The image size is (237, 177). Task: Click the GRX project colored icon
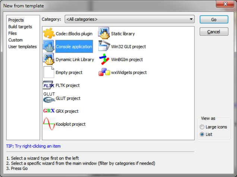(x=49, y=111)
